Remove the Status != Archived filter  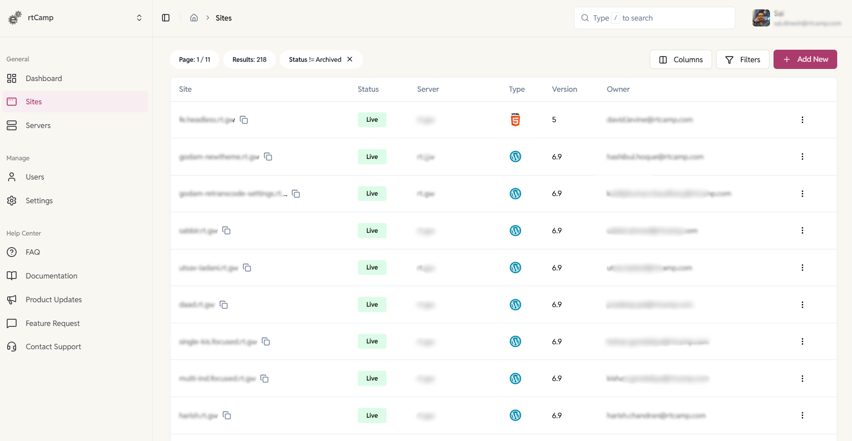[350, 60]
